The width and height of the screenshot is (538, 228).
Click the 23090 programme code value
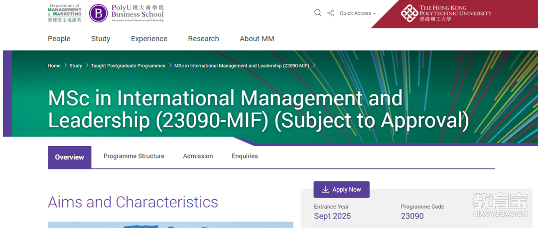[412, 217]
